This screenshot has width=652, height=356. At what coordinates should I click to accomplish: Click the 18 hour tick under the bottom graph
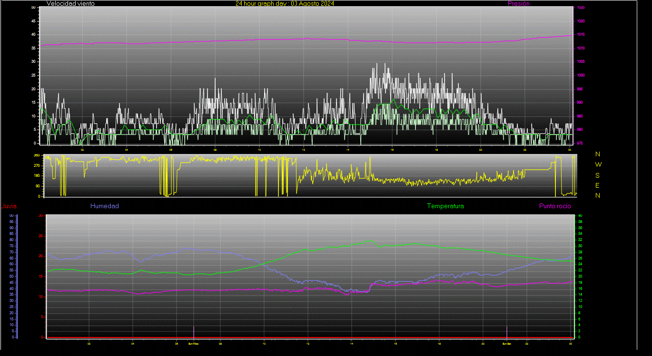pyautogui.click(x=439, y=343)
